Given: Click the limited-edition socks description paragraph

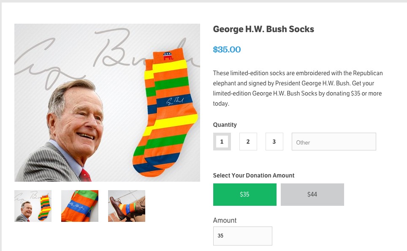Looking at the screenshot, I should (298, 88).
